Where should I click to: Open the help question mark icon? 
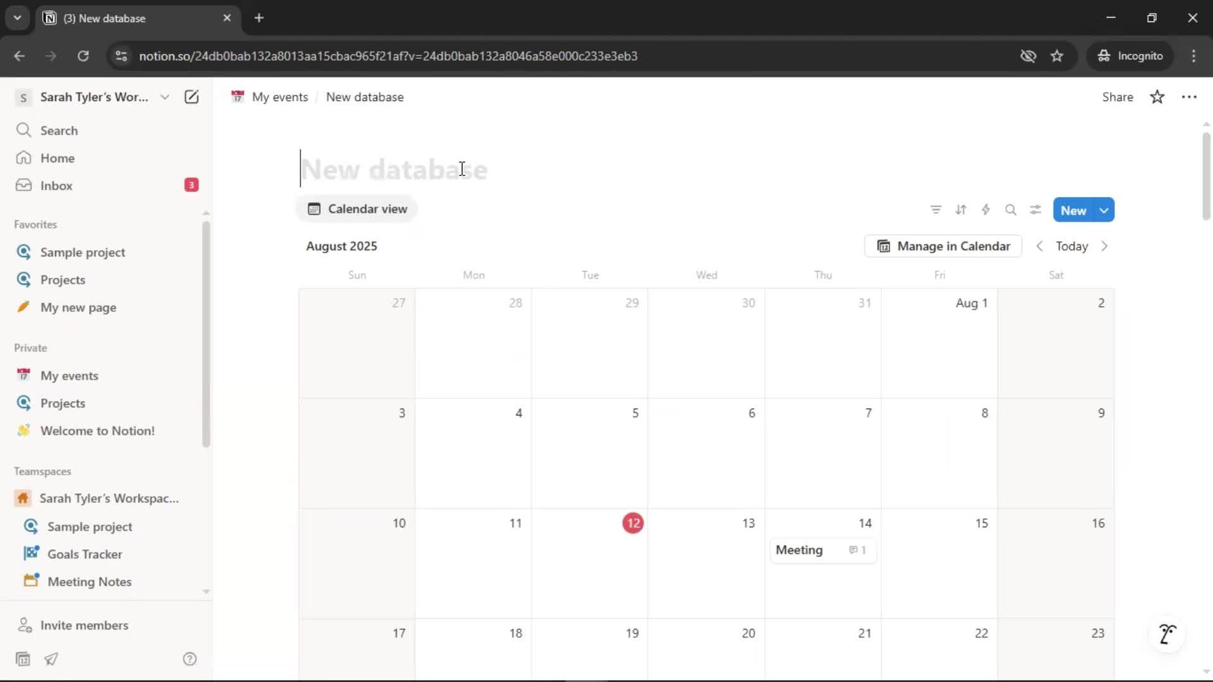pyautogui.click(x=190, y=659)
